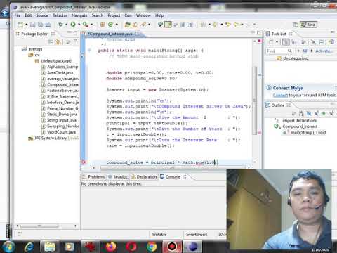Click the Activate link in Task List

(324, 51)
